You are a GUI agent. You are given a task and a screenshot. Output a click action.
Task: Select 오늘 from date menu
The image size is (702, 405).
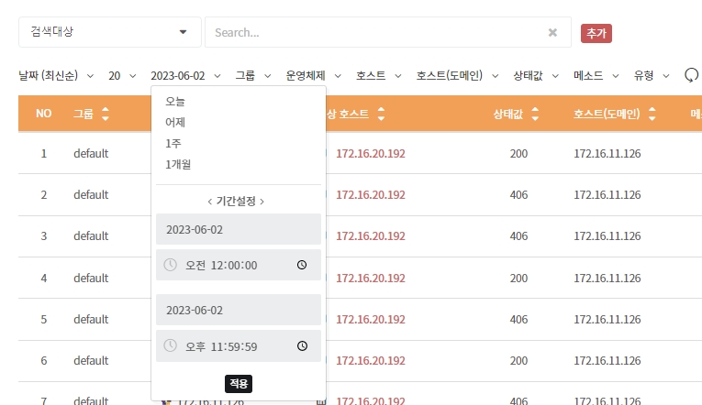(x=174, y=101)
